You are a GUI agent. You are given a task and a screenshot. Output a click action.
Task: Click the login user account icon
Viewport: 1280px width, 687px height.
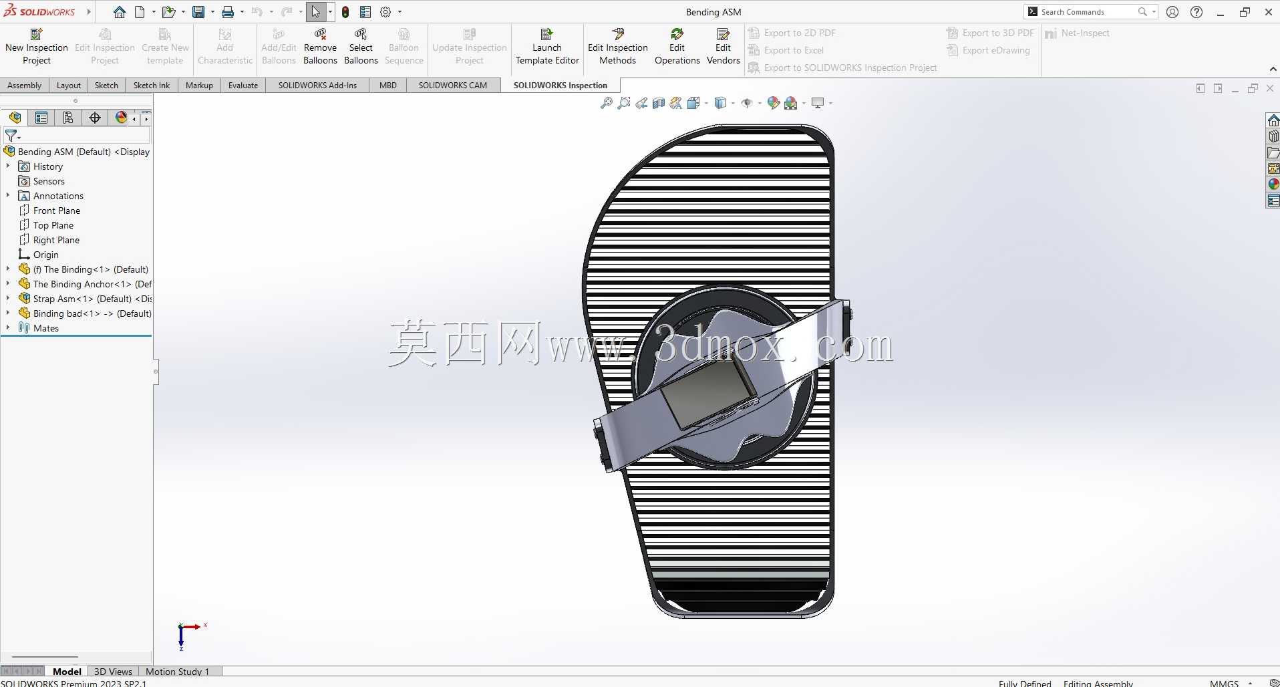coord(1172,12)
